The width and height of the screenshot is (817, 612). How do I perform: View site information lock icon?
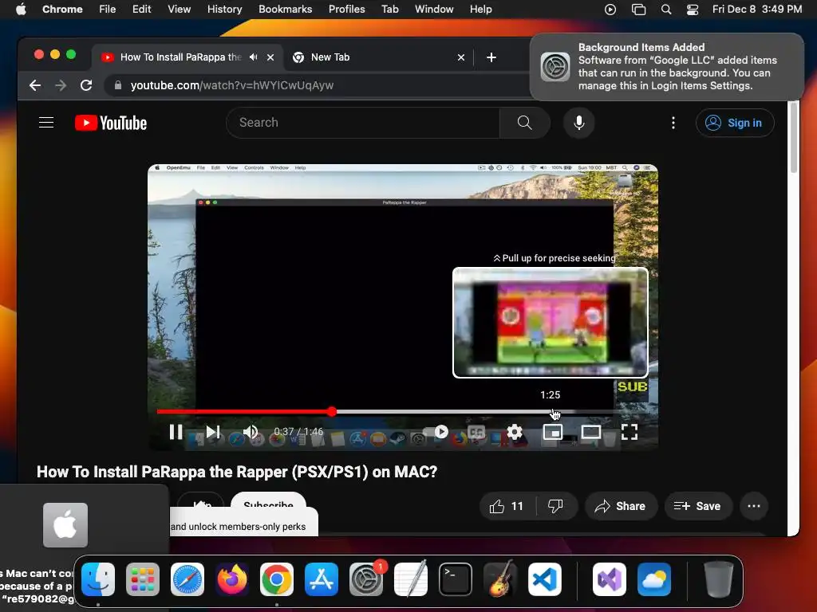point(118,85)
